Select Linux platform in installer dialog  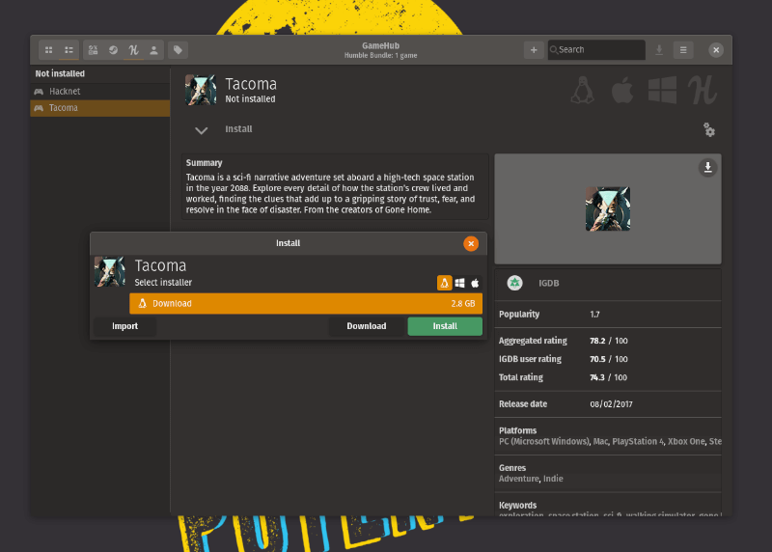coord(444,283)
